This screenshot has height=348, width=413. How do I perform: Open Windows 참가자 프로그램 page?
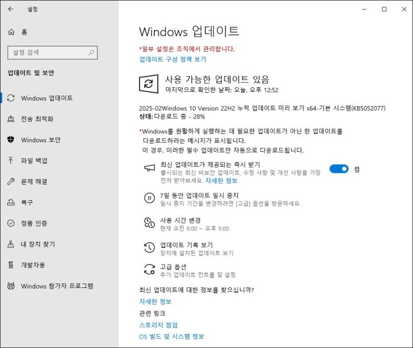pos(59,286)
